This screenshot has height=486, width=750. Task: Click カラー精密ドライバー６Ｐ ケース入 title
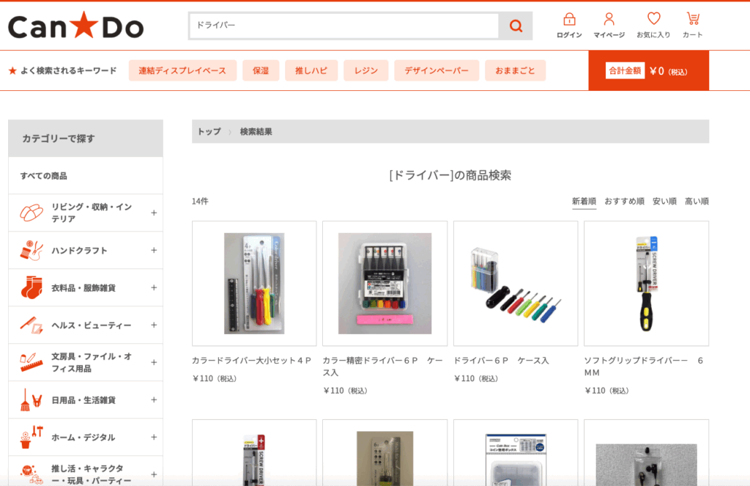click(382, 367)
